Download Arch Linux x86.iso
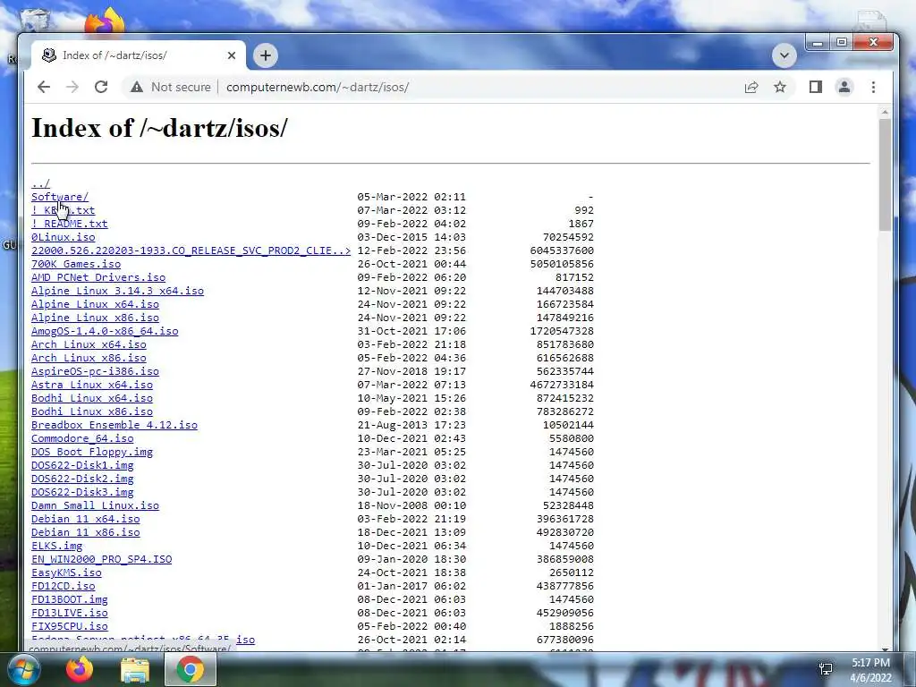 [x=89, y=358]
